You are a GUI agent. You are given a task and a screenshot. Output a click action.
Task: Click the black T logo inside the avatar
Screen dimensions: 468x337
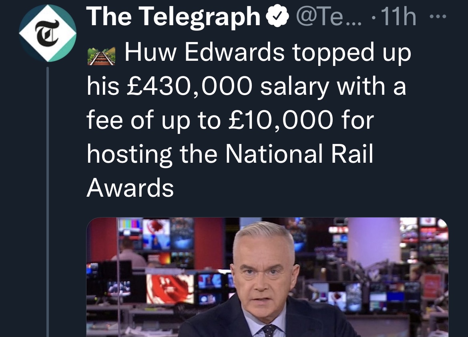coord(47,33)
